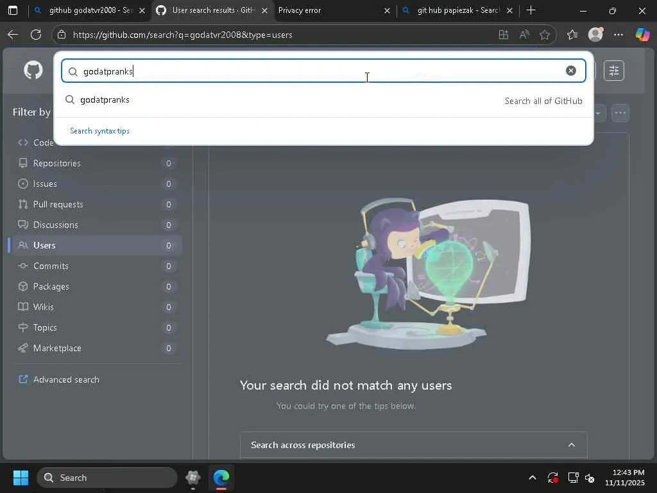Open the three-dots results options button
The width and height of the screenshot is (657, 493).
coord(620,113)
